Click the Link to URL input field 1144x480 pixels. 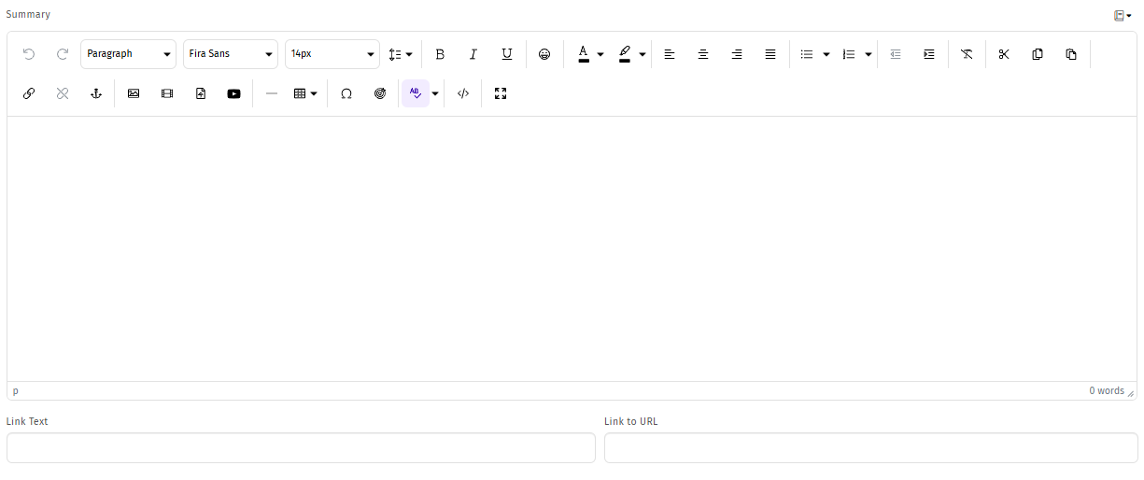[x=870, y=448]
